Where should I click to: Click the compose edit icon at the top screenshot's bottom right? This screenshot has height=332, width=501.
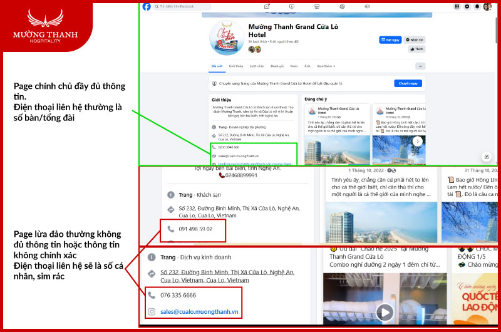(x=487, y=157)
